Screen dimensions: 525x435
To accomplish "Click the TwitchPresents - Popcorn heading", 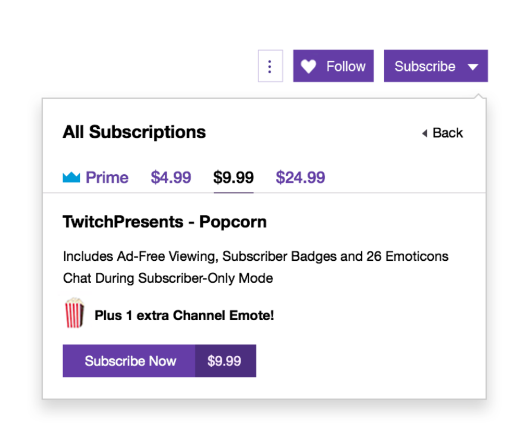I will coord(164,222).
